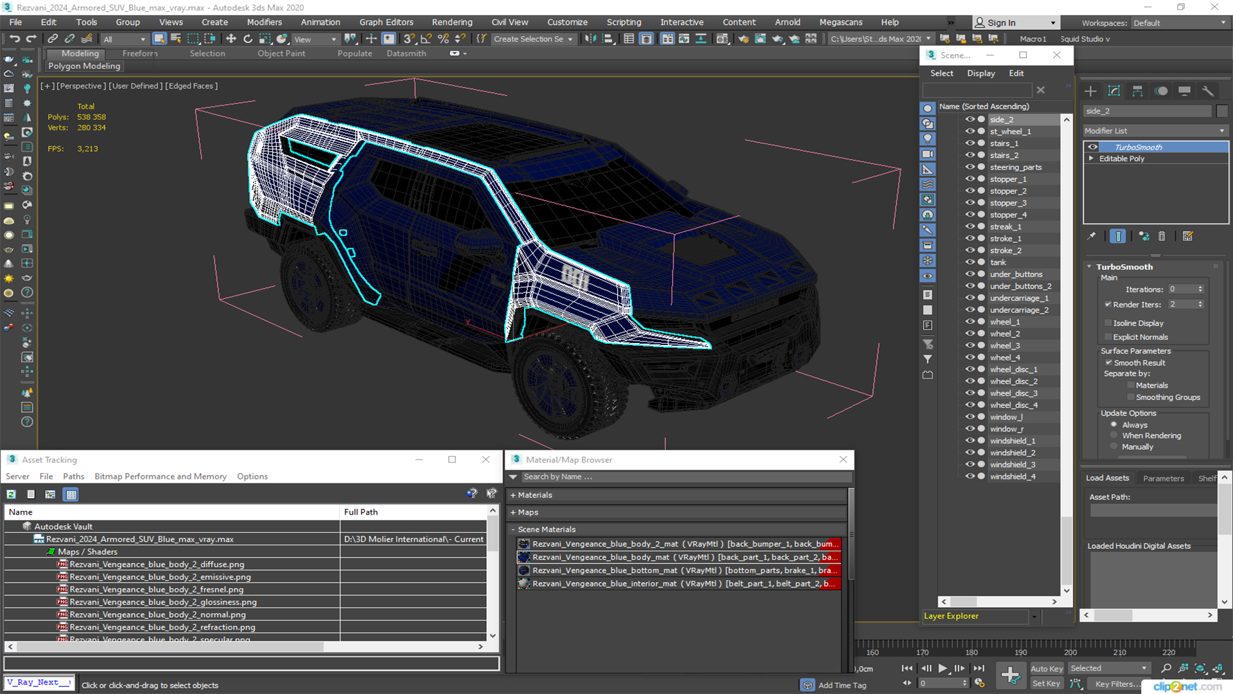Screen dimensions: 1233x694
Task: Play the animation
Action: tap(942, 668)
